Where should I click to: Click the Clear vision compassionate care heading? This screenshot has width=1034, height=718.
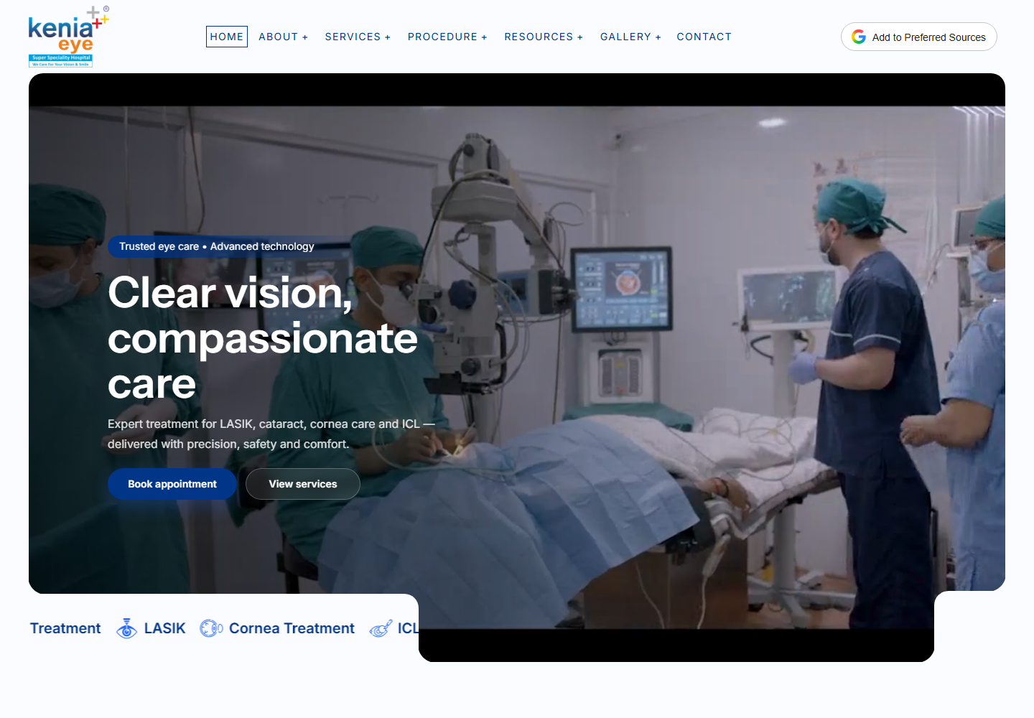tap(263, 338)
